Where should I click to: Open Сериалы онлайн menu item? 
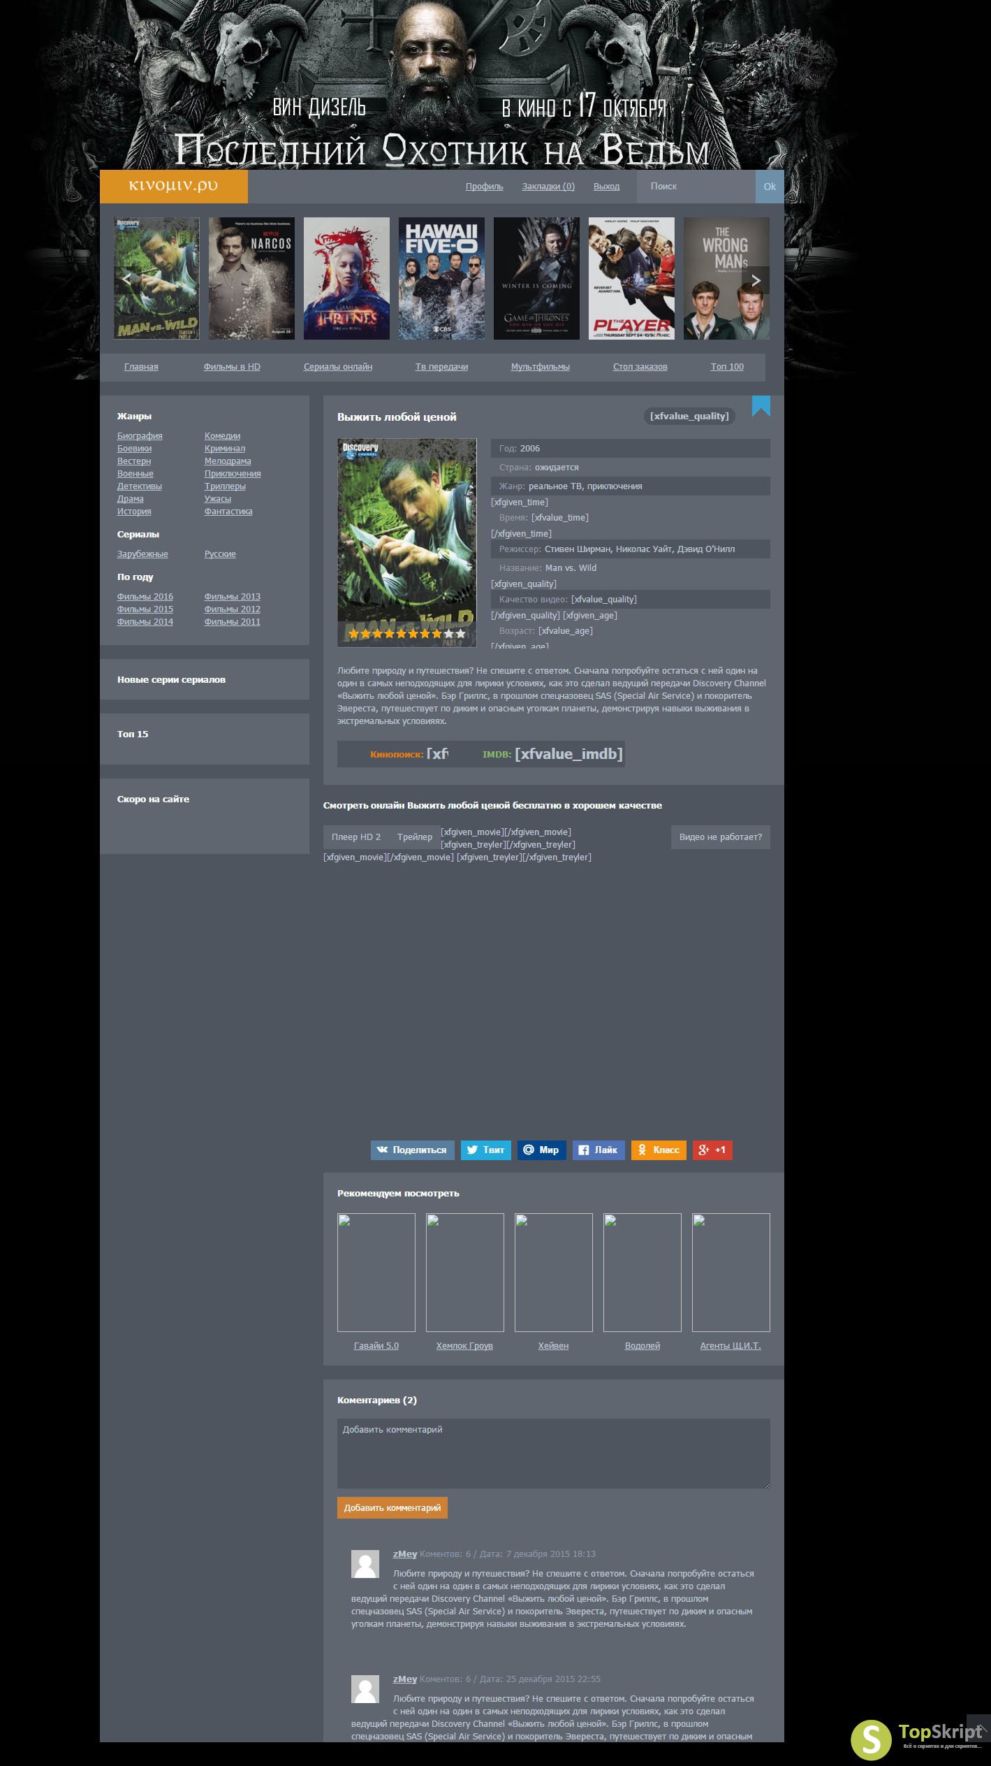click(338, 367)
